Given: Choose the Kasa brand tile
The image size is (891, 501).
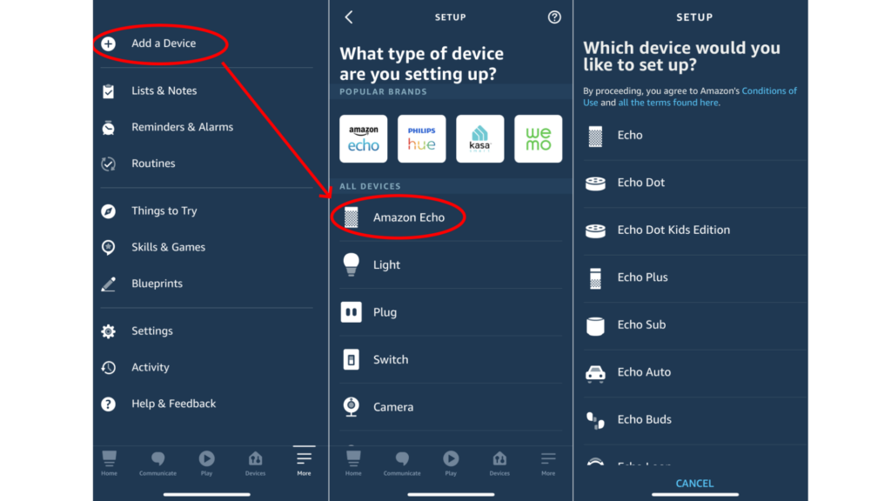Looking at the screenshot, I should [x=480, y=138].
